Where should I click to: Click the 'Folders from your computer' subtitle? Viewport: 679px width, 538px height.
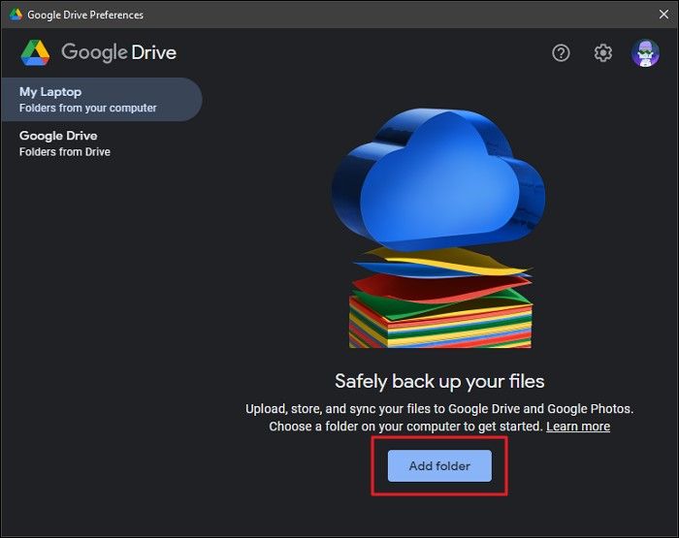pyautogui.click(x=87, y=108)
